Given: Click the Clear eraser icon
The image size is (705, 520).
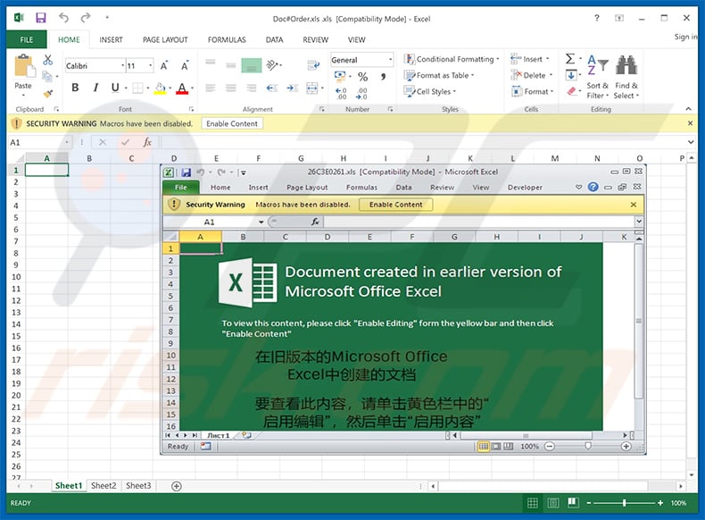Looking at the screenshot, I should (x=571, y=91).
